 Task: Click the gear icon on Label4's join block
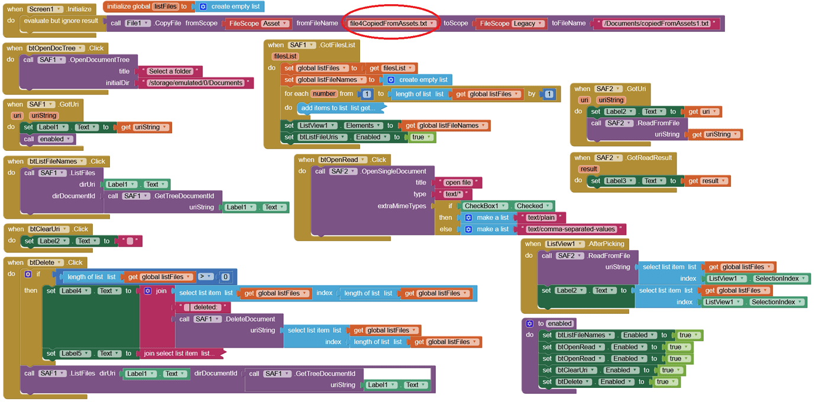[148, 291]
